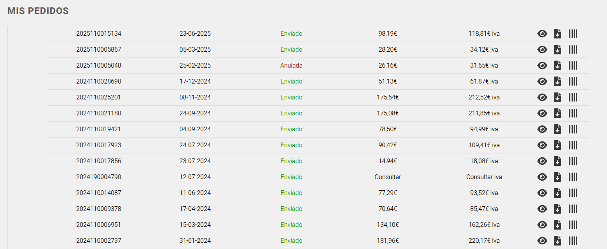Click the MIS PEDIDOS heading
607x249 pixels.
pos(38,11)
